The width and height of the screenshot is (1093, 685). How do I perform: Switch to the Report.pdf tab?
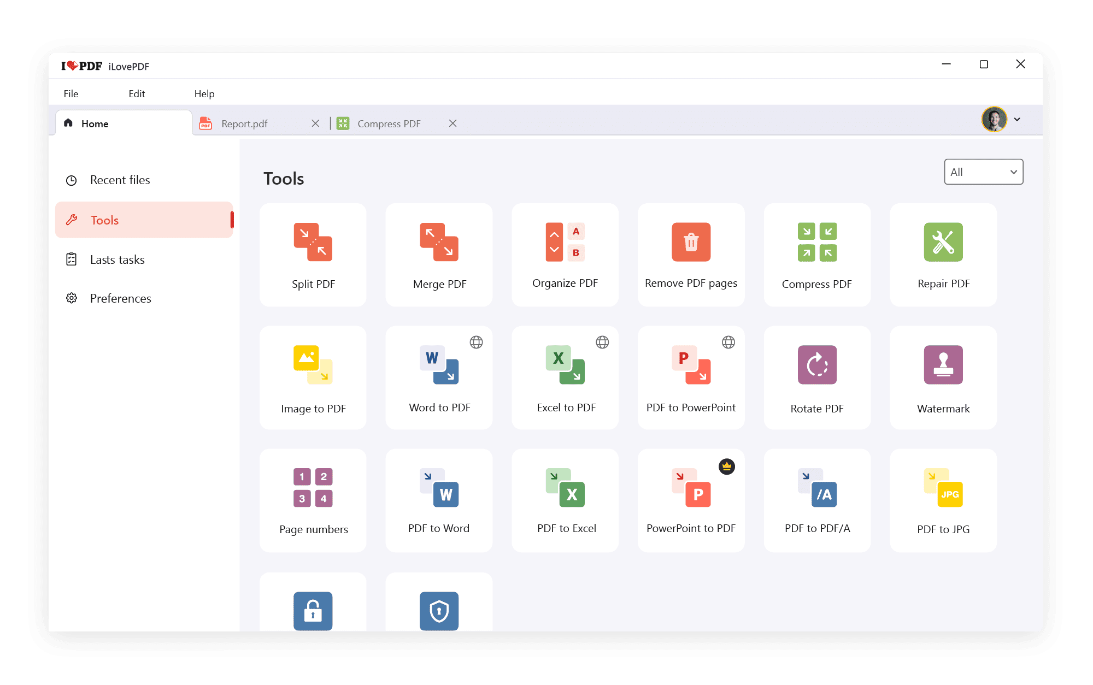[x=244, y=123]
